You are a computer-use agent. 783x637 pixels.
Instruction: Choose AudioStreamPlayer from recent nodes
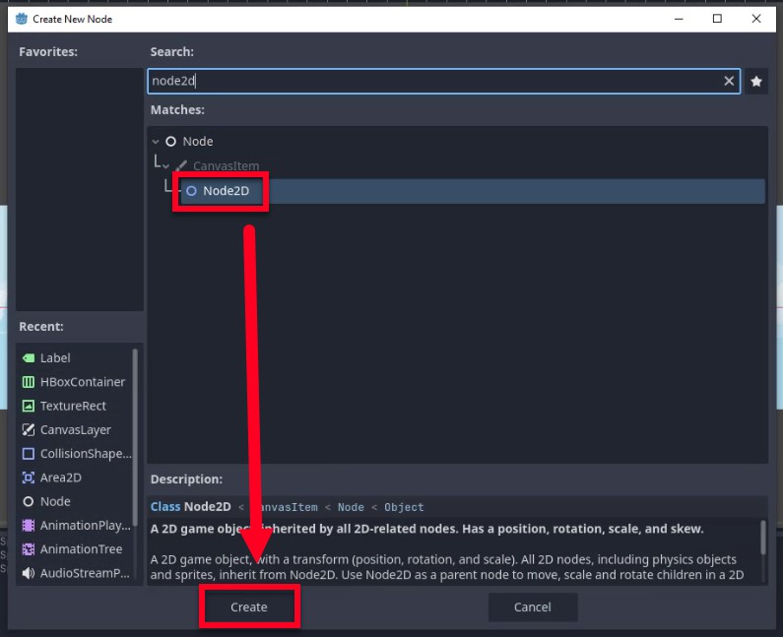[85, 573]
